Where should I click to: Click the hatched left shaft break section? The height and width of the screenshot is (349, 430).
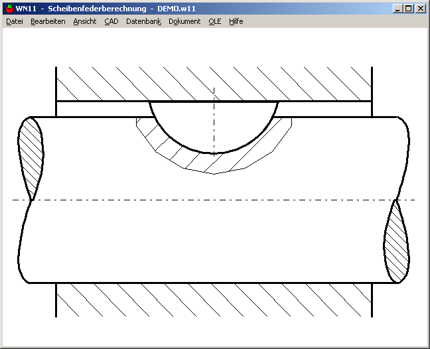[x=31, y=156]
